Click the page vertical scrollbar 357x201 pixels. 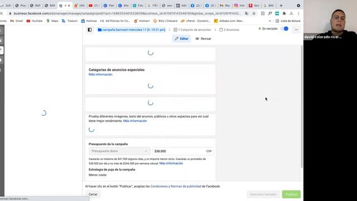coord(302,106)
